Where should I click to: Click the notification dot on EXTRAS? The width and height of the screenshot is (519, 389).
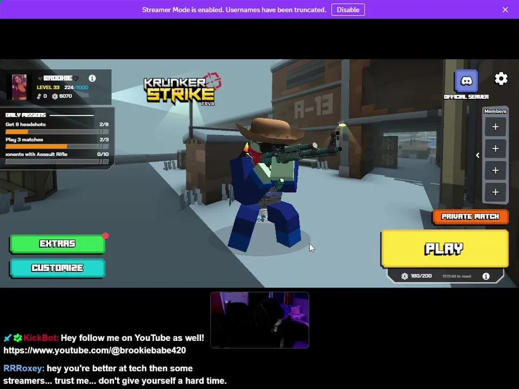105,236
